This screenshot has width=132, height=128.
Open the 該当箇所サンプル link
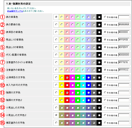[15, 11]
